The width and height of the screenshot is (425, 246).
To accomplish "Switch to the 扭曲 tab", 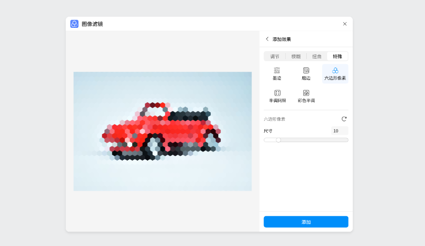I will tap(317, 56).
